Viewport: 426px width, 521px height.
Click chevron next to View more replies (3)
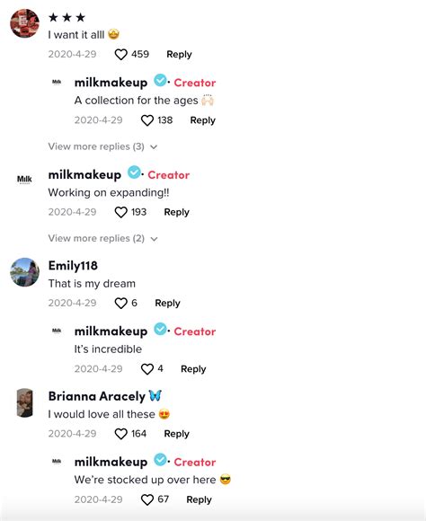pos(154,146)
